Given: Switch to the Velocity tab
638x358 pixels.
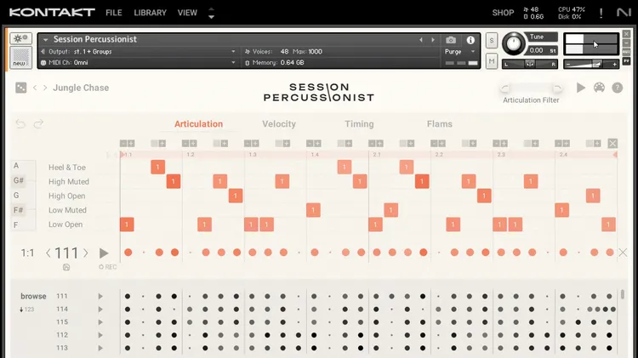Looking at the screenshot, I should [279, 124].
